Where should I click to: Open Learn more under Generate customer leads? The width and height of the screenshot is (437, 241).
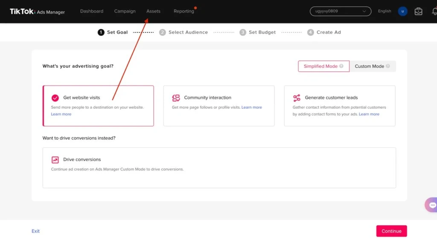tap(369, 114)
